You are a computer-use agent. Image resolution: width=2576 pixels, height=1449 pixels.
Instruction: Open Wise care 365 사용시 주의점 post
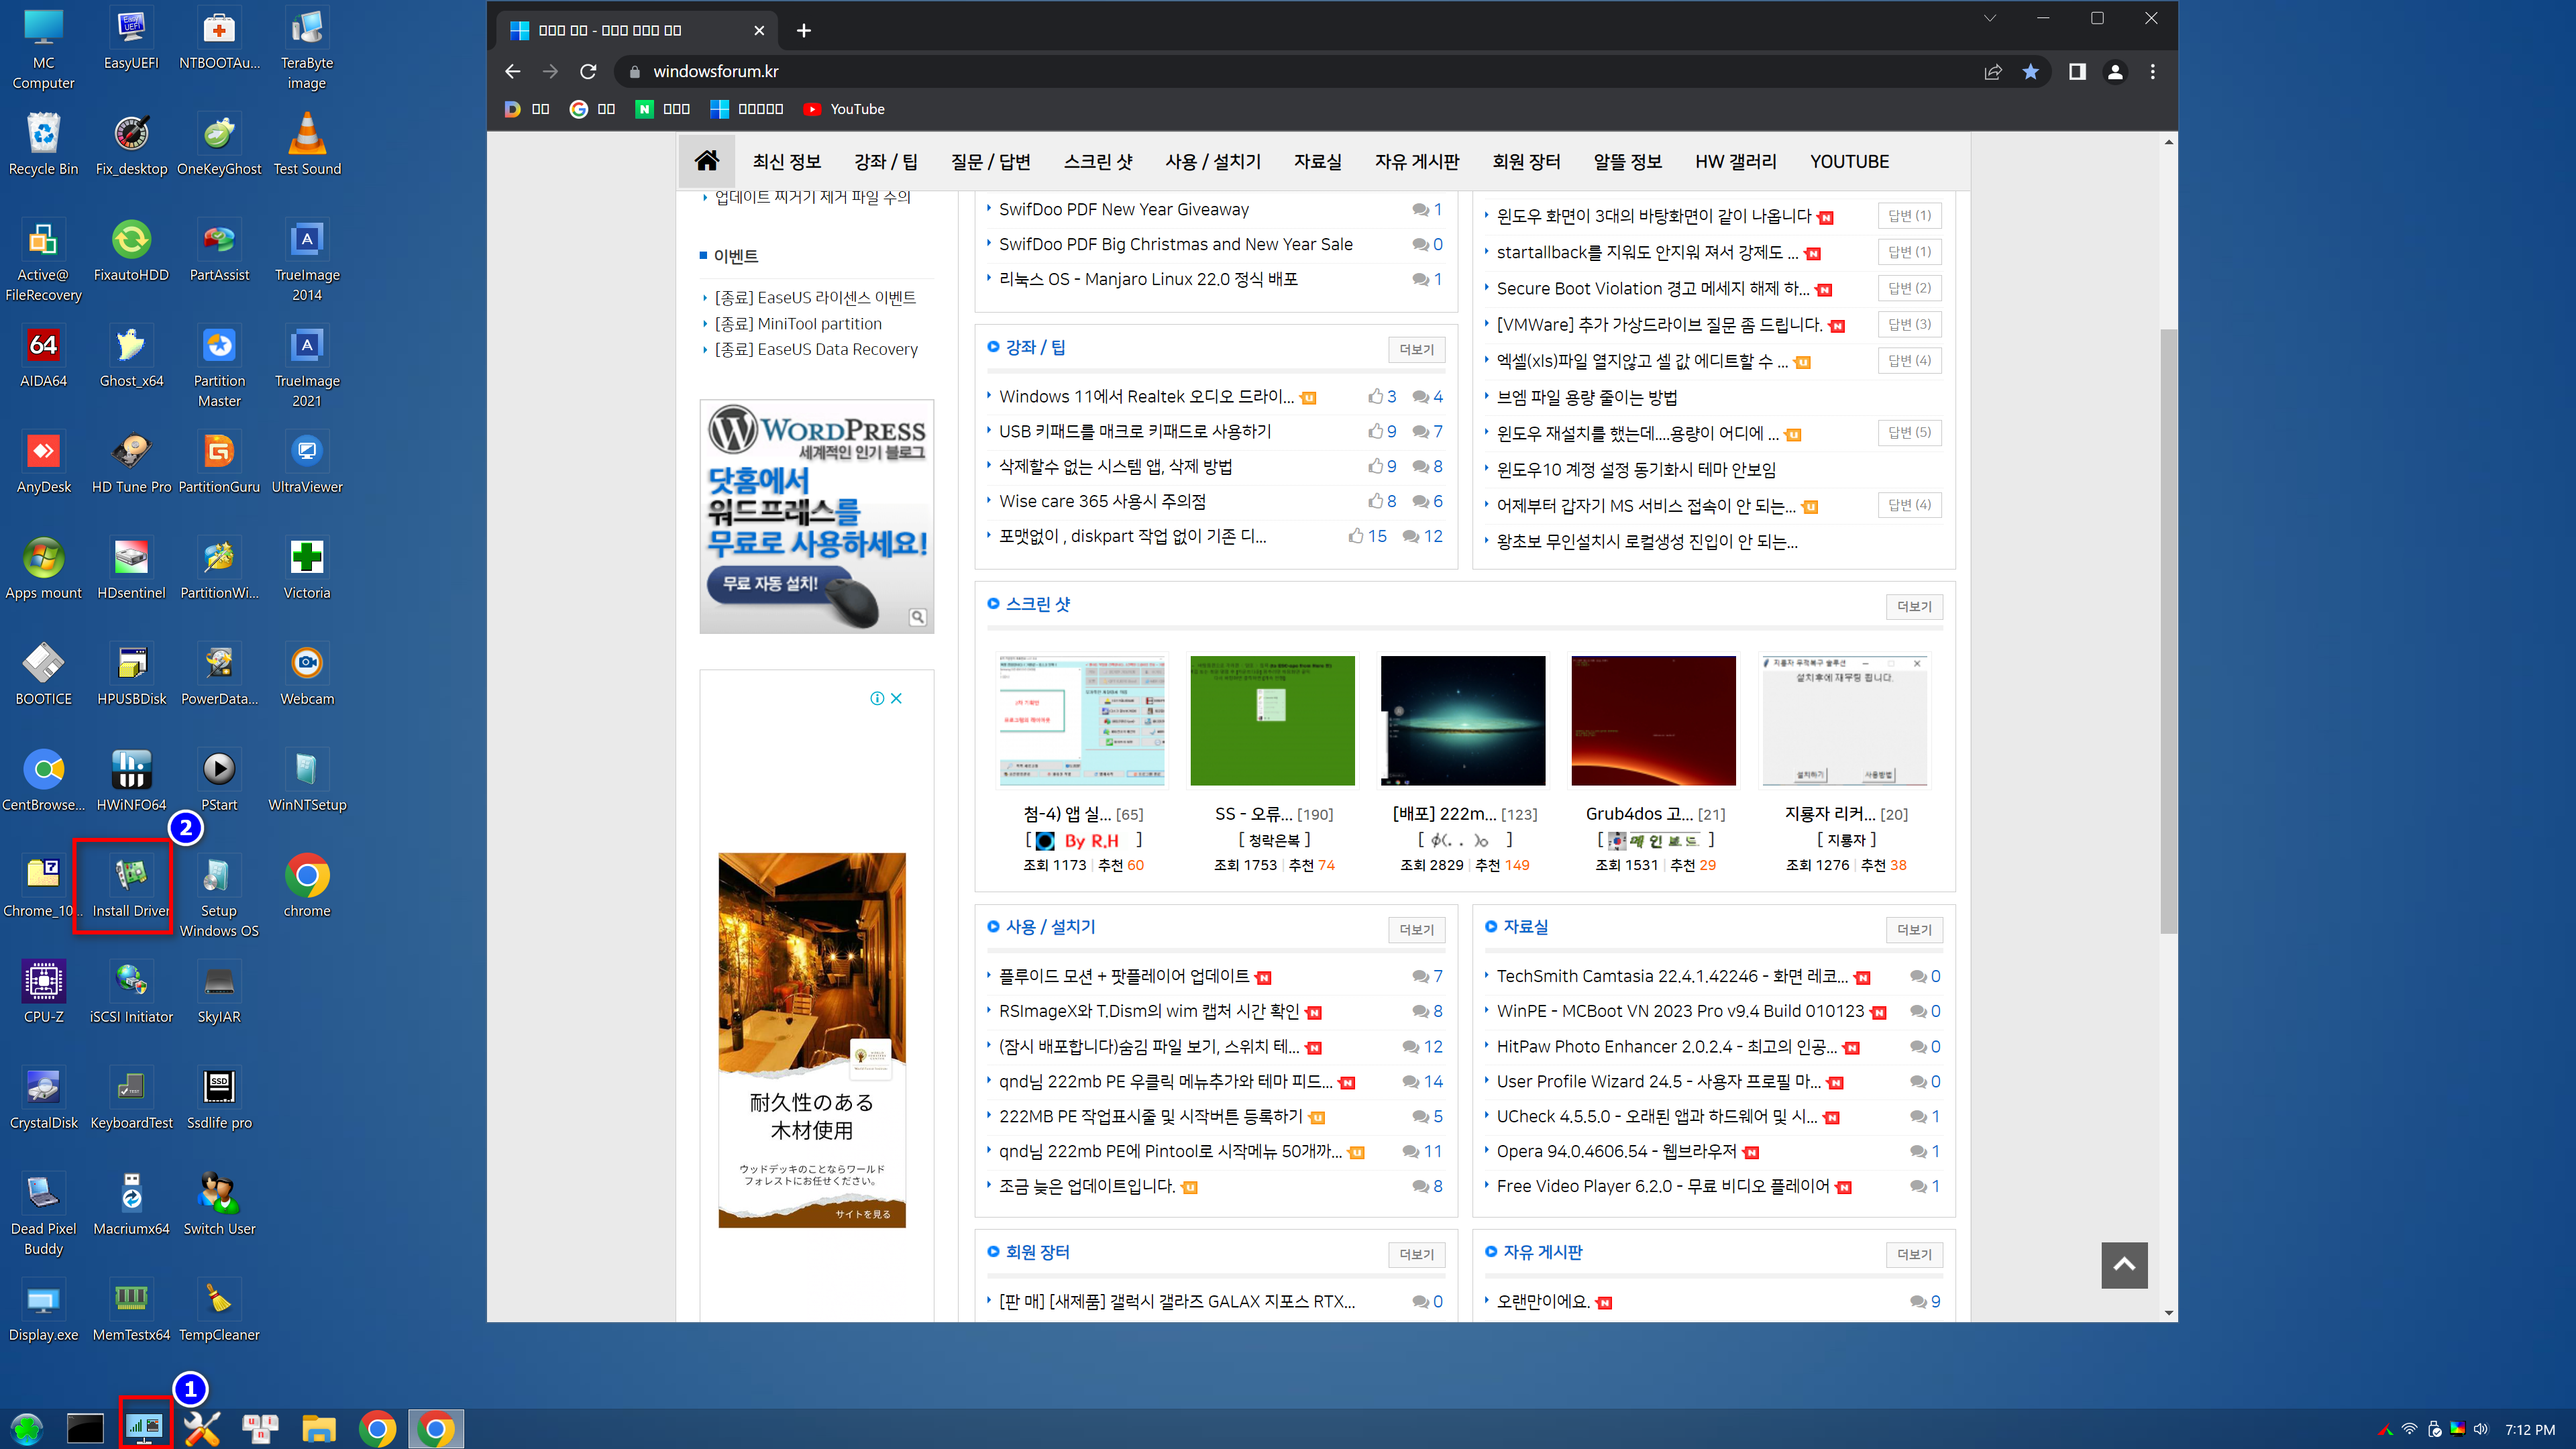[1102, 501]
